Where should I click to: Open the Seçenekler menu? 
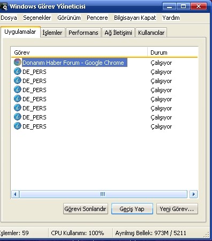[37, 18]
